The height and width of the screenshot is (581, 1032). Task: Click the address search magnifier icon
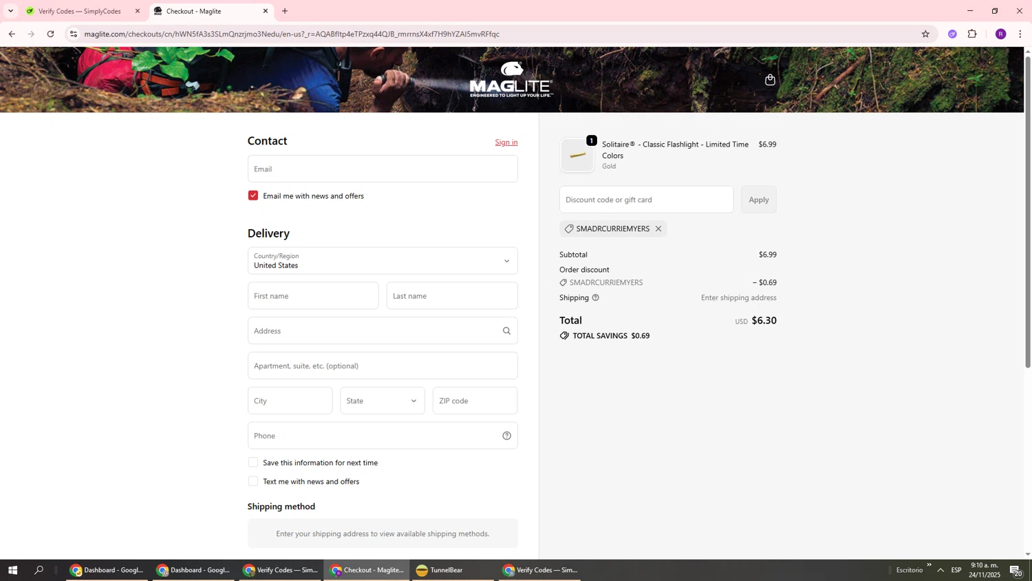(x=506, y=331)
